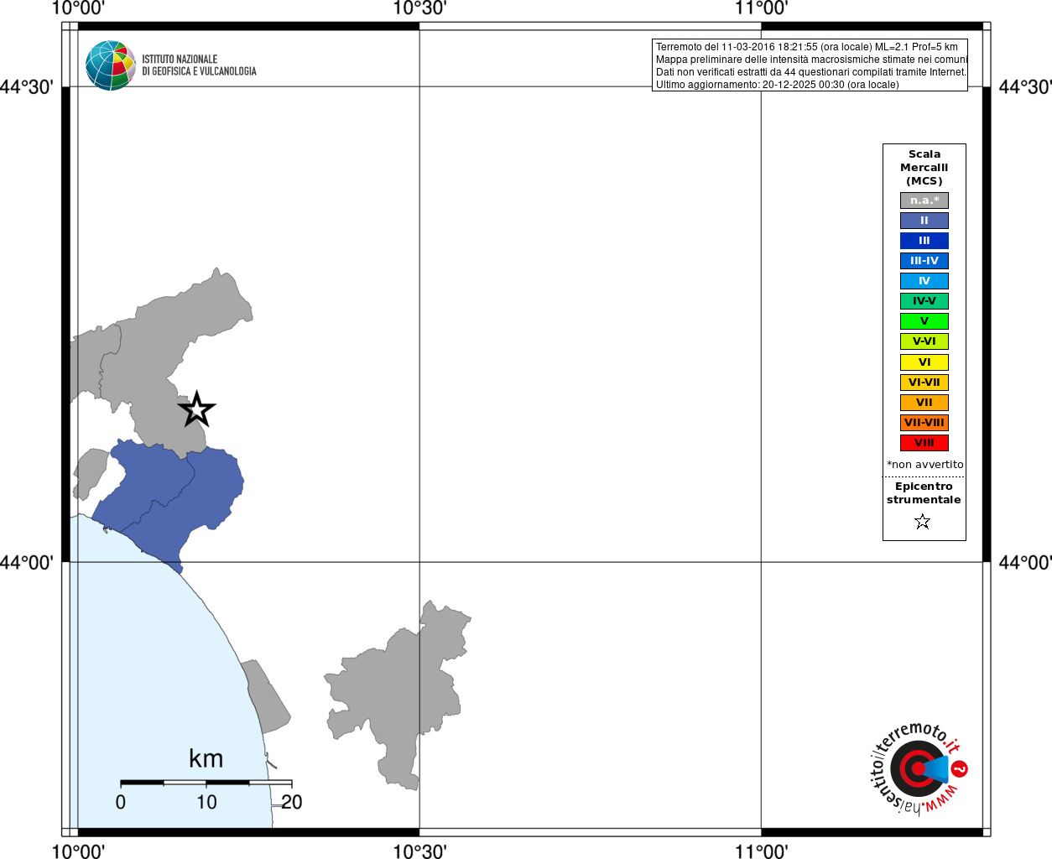The image size is (1052, 859).
Task: Click the 'Terremoto del 11-03-2016' info line
Action: (x=807, y=47)
